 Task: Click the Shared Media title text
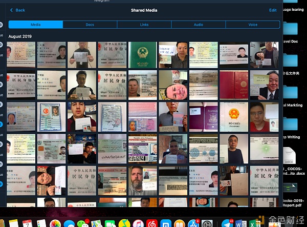(x=144, y=10)
